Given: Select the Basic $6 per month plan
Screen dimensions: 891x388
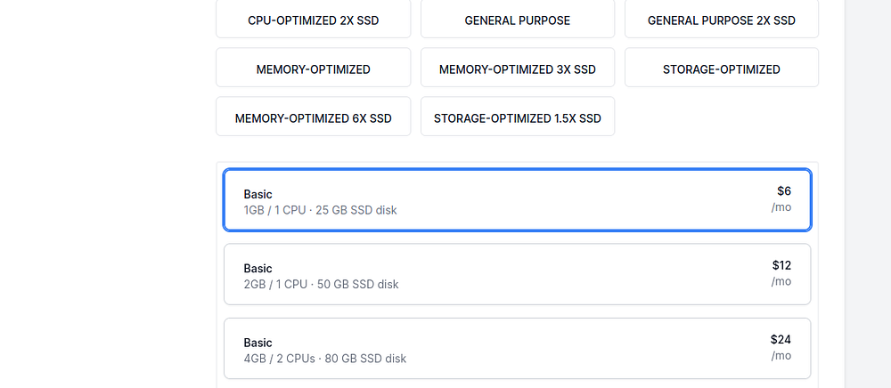Looking at the screenshot, I should coord(517,200).
